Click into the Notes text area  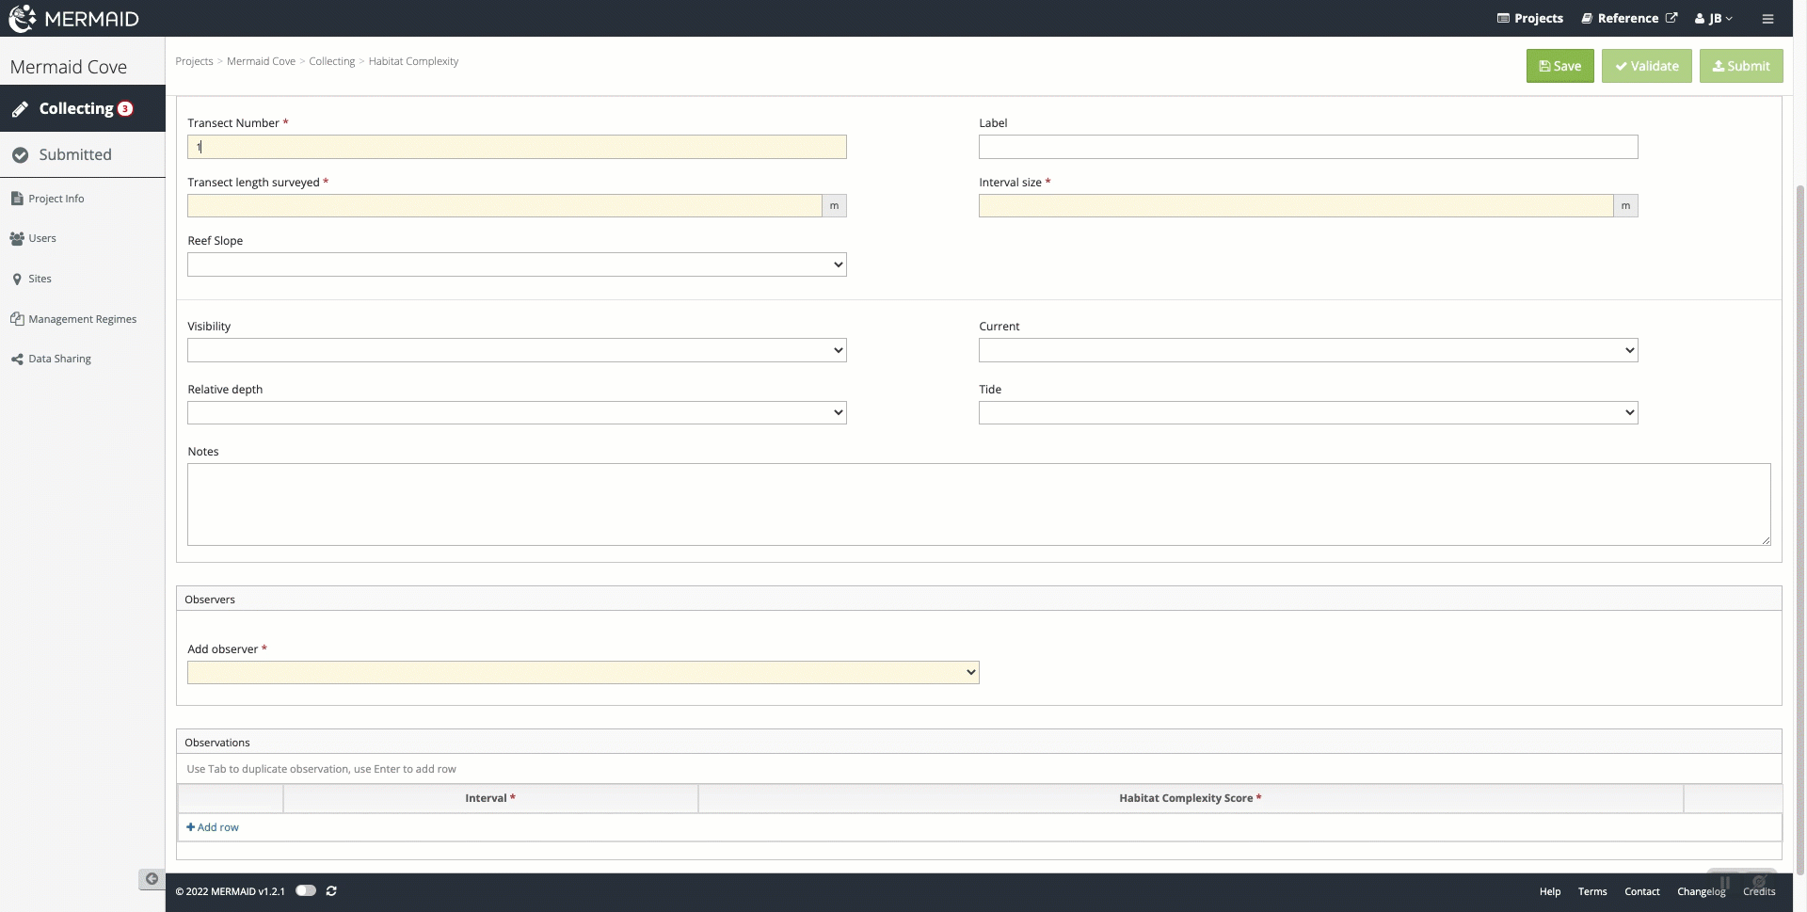(978, 504)
